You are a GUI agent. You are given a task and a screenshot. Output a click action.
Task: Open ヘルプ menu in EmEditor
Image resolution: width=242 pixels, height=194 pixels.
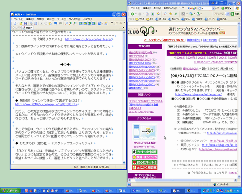(x=87, y=19)
